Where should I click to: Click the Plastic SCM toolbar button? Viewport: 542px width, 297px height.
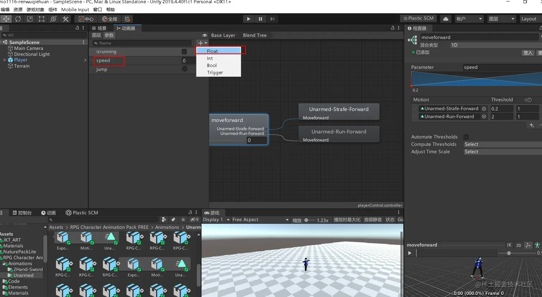pyautogui.click(x=418, y=18)
